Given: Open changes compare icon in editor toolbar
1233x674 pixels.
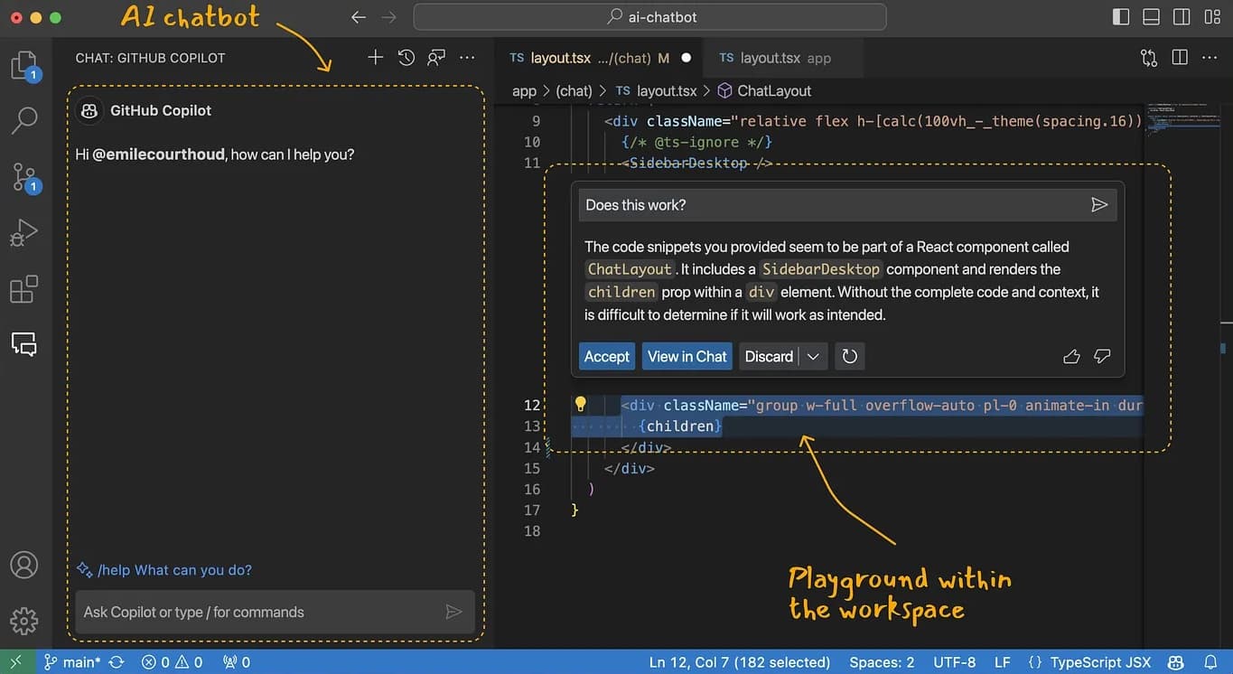Looking at the screenshot, I should coord(1149,58).
